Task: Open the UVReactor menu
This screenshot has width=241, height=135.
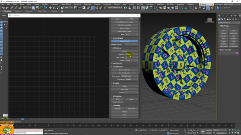Action: [x=191, y=4]
